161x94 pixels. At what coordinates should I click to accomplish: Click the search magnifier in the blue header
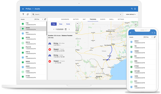[x=132, y=9]
